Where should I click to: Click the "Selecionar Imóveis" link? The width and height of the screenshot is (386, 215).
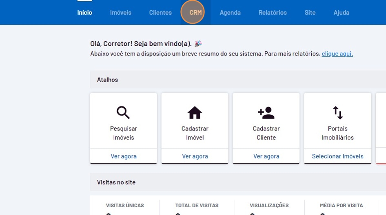tap(337, 156)
